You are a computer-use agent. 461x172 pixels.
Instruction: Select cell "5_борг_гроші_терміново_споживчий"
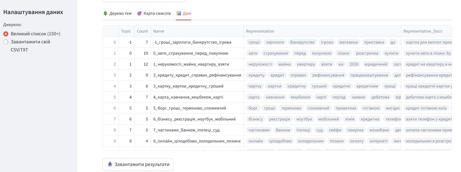197,108
